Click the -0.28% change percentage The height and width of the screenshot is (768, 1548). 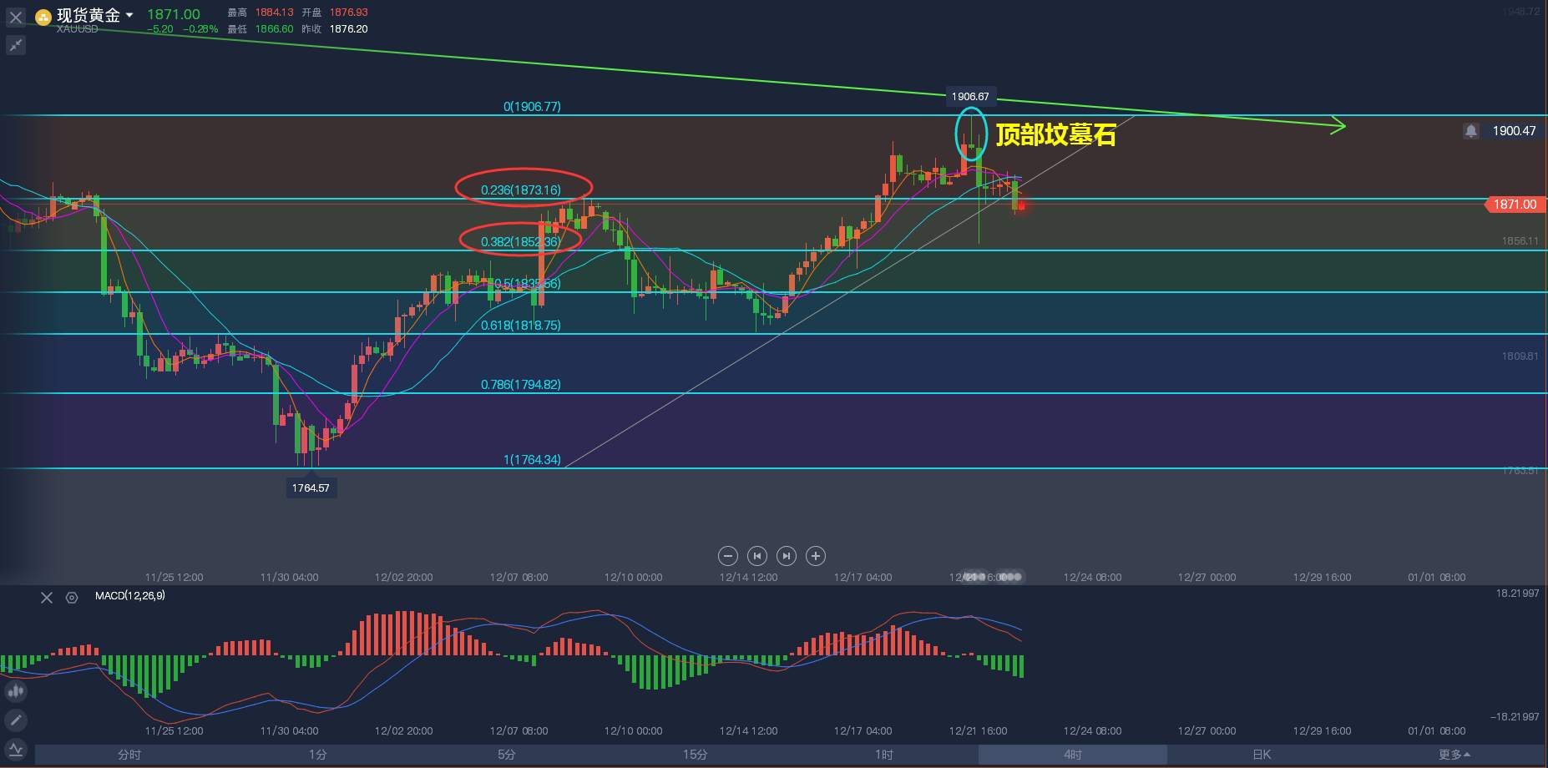[x=200, y=29]
